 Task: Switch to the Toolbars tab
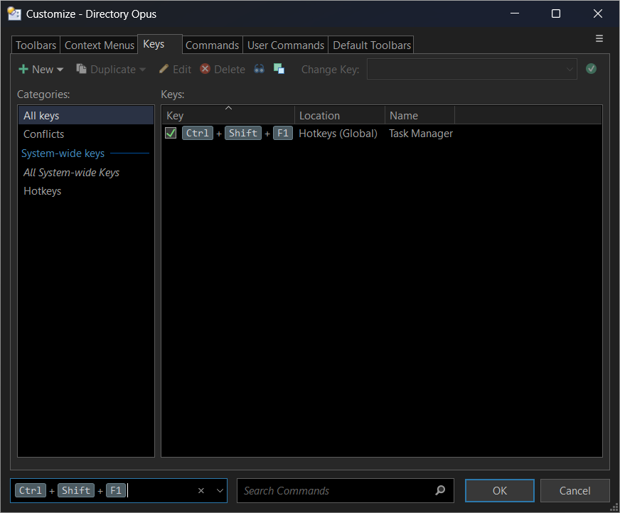(x=36, y=45)
